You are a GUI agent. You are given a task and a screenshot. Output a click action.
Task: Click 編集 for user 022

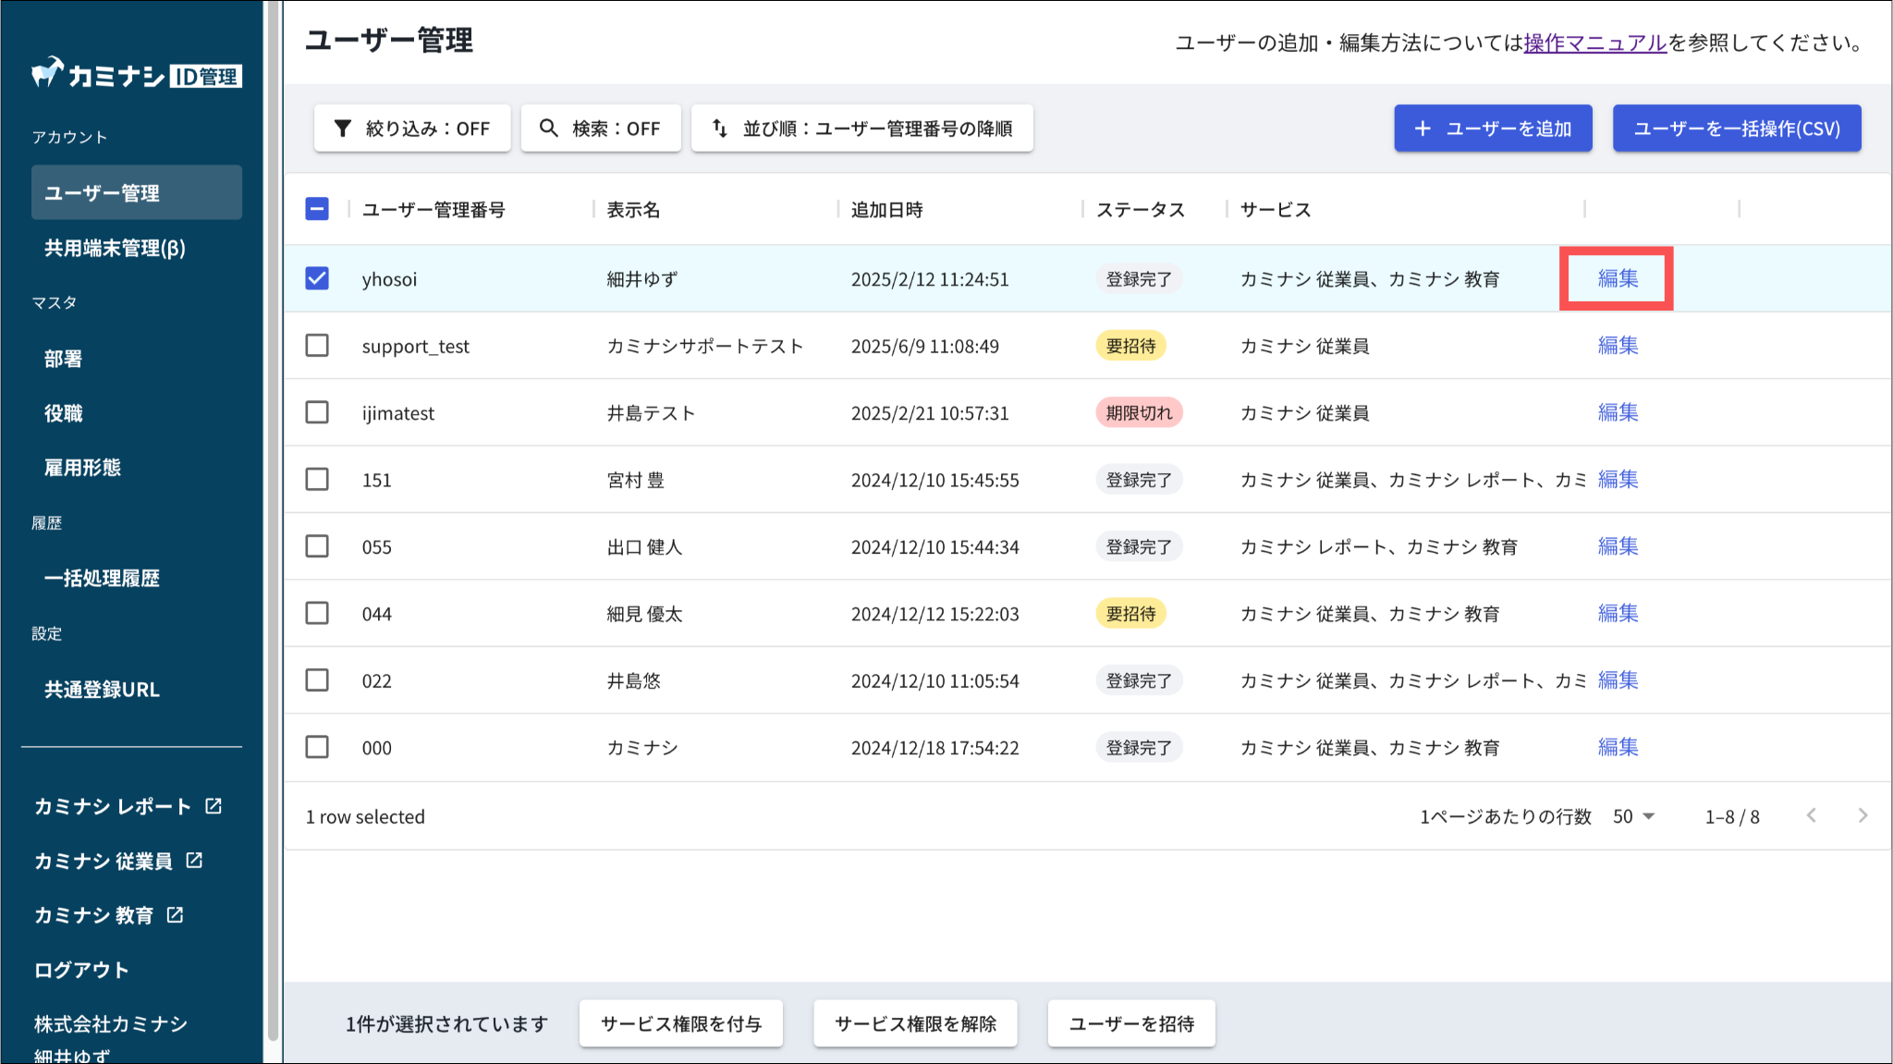pyautogui.click(x=1618, y=680)
